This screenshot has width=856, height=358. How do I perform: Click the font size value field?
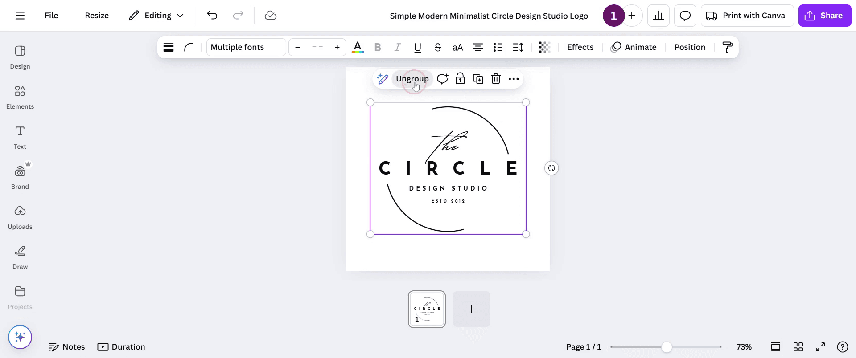coord(317,47)
